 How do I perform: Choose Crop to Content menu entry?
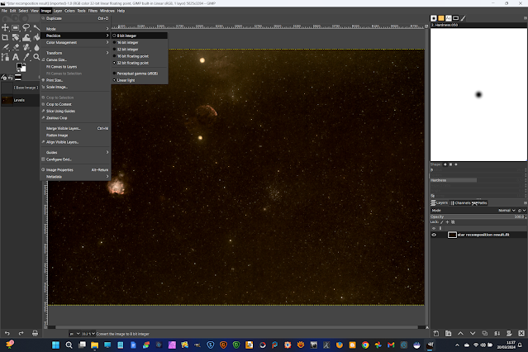(75, 104)
